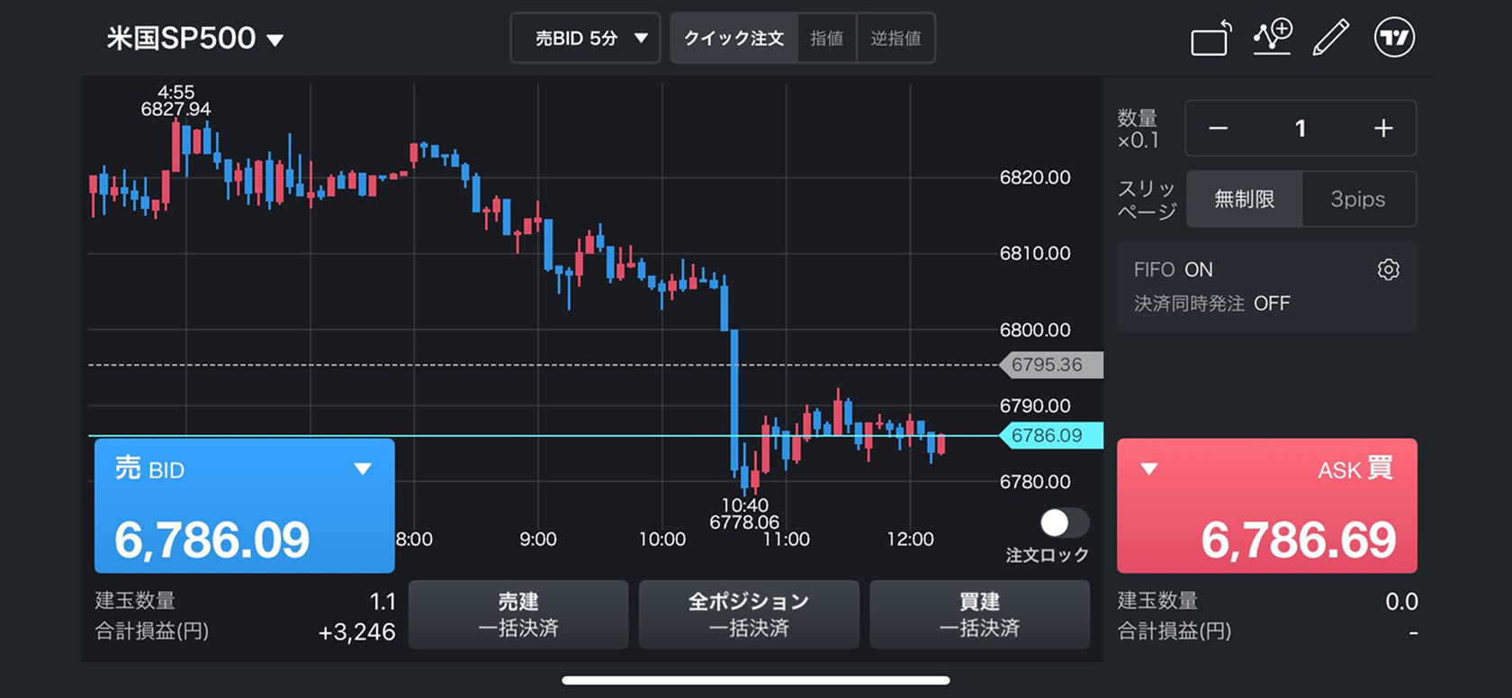The width and height of the screenshot is (1512, 698).
Task: Select the pencil drawing tool
Action: point(1330,38)
